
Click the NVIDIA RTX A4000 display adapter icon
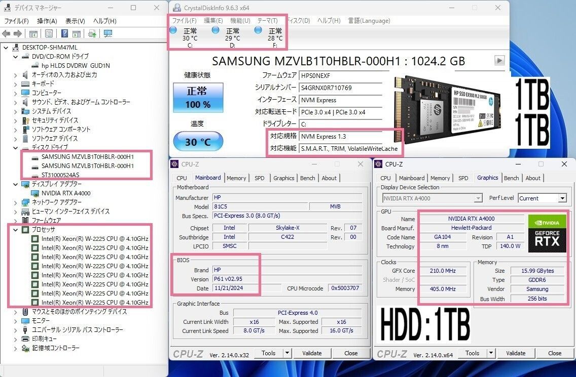click(x=35, y=193)
